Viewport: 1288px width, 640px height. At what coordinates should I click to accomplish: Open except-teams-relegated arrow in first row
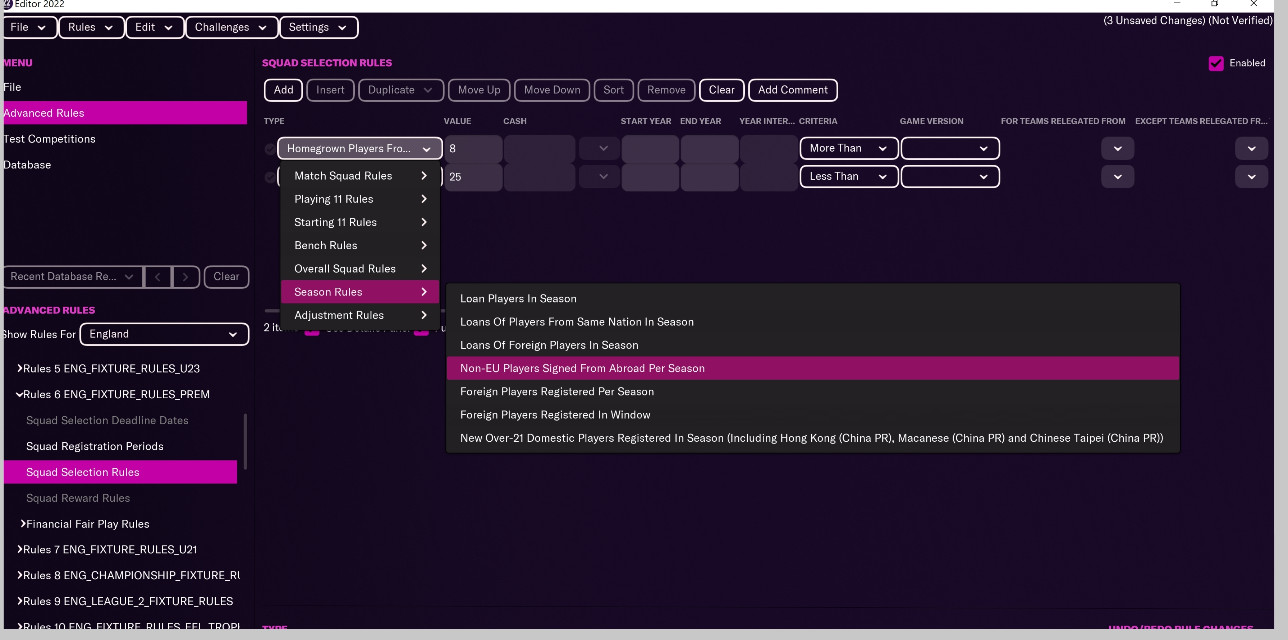point(1251,149)
